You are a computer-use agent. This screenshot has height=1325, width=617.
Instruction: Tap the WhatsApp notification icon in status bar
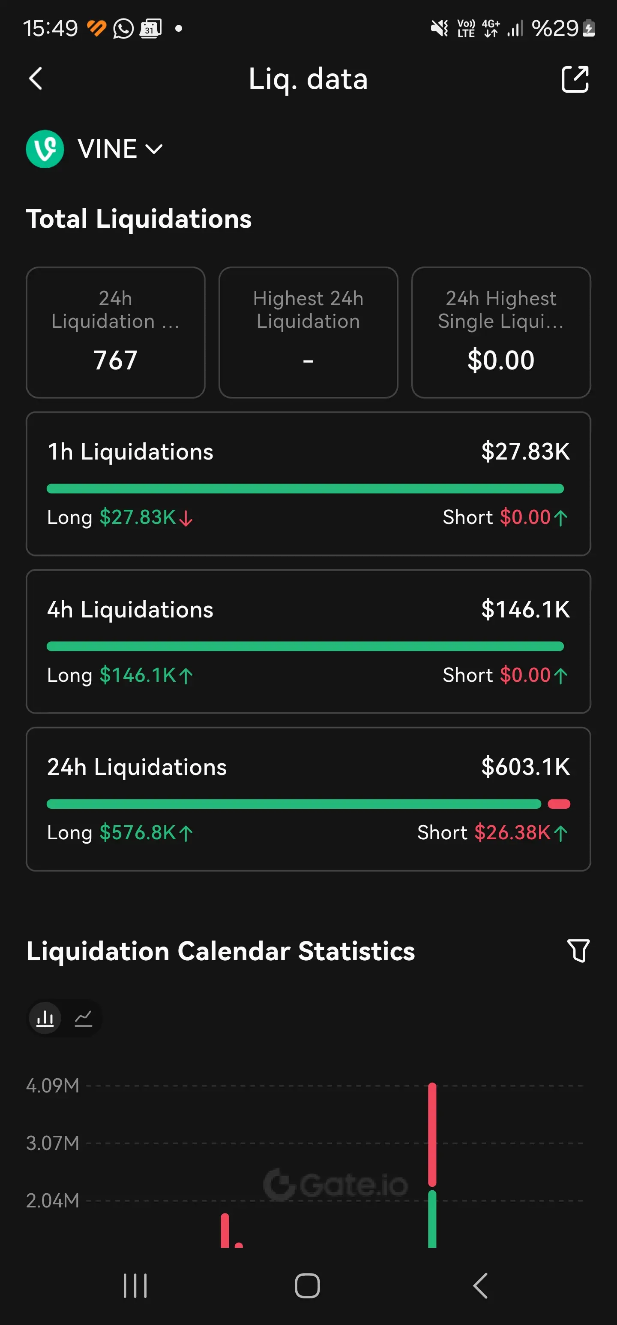click(x=123, y=29)
